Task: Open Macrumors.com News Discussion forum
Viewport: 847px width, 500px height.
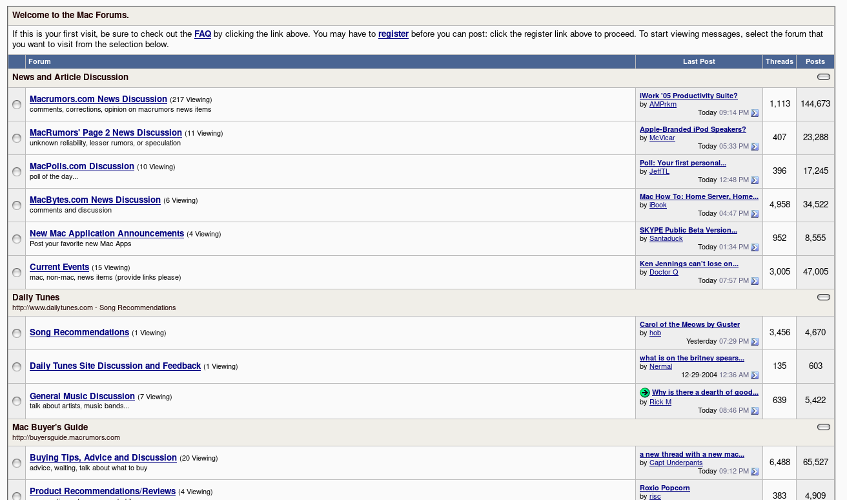Action: pyautogui.click(x=98, y=99)
